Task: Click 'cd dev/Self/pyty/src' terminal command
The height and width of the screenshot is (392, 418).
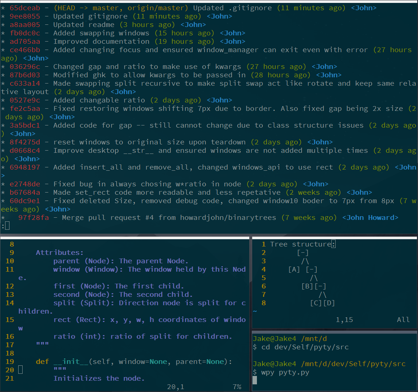Action: (x=305, y=347)
